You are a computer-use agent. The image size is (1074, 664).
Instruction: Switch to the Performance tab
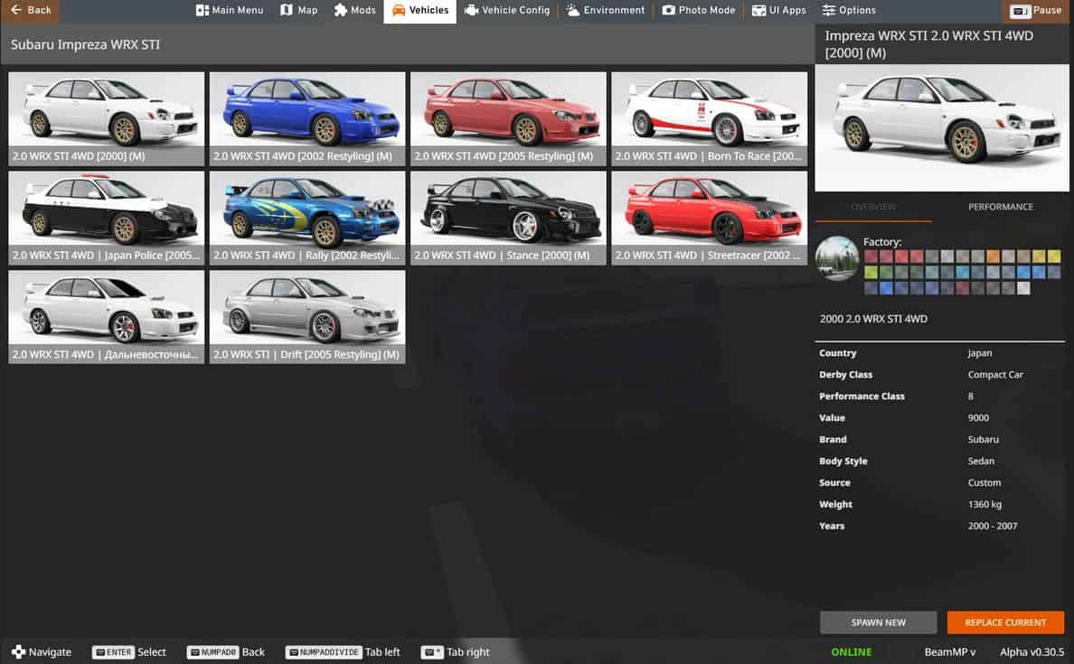tap(1000, 207)
